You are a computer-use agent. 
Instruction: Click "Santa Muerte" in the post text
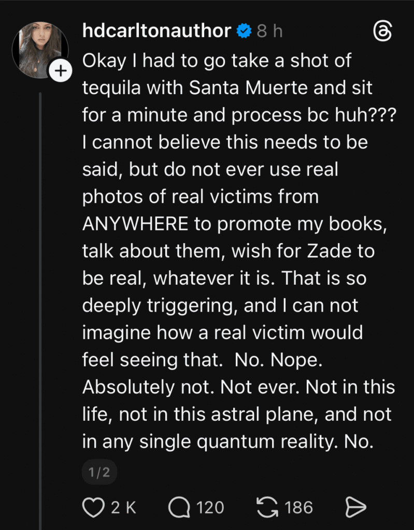click(249, 87)
